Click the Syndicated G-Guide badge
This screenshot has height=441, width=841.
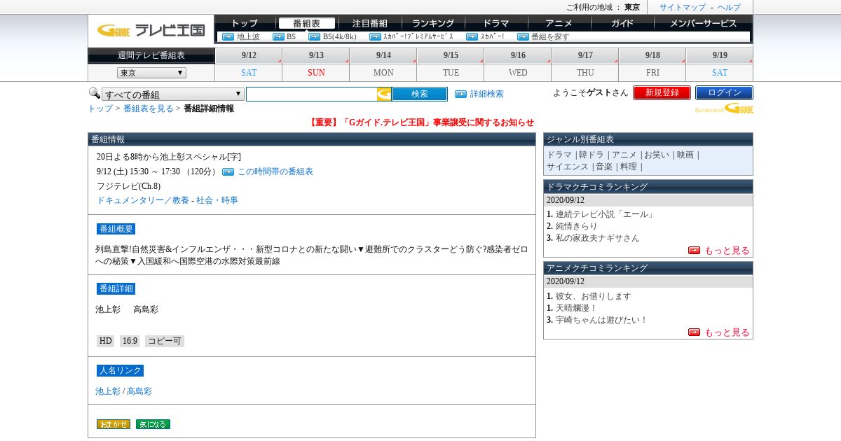click(724, 108)
